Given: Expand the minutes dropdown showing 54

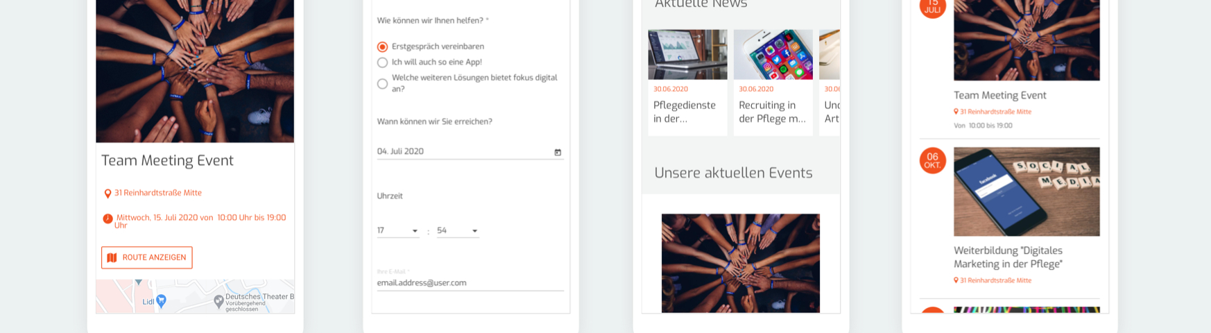Looking at the screenshot, I should [457, 230].
